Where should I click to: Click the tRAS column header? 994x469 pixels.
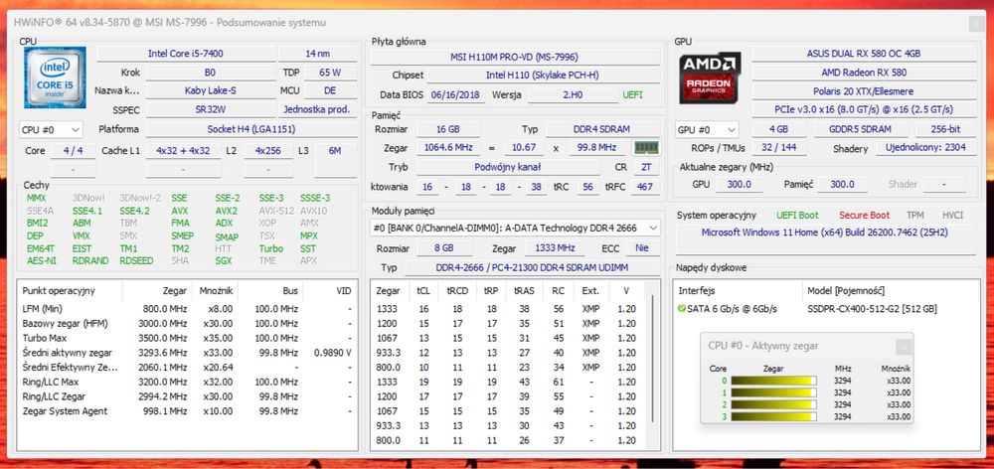click(524, 291)
